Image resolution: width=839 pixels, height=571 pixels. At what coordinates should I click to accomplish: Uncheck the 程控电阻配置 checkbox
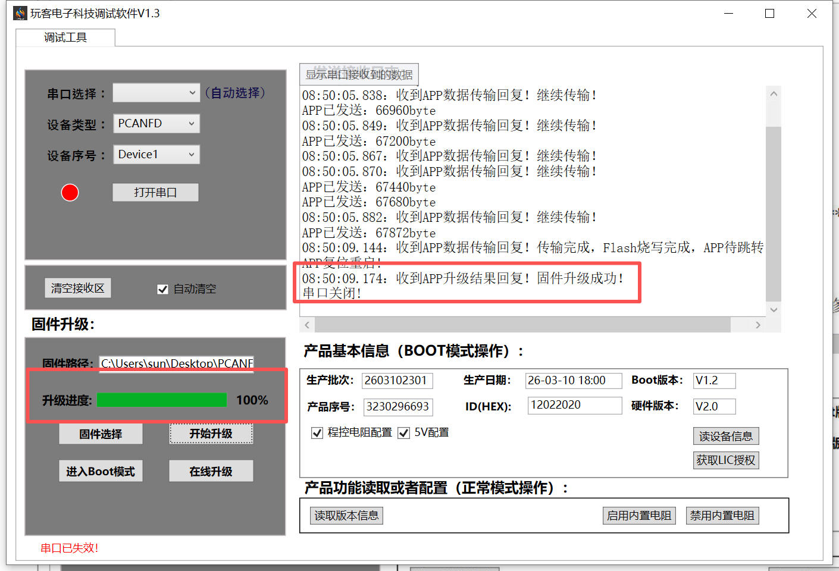tap(317, 433)
